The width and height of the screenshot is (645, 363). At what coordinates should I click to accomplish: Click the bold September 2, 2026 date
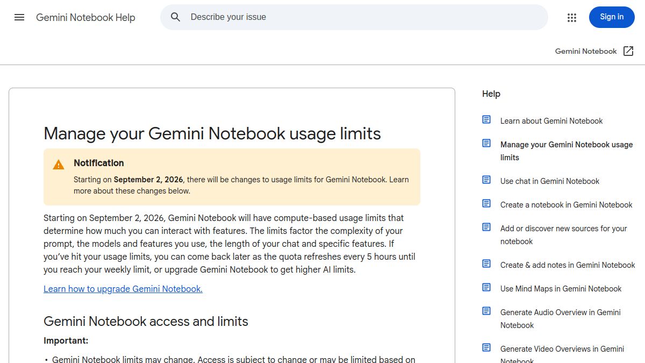[148, 180]
